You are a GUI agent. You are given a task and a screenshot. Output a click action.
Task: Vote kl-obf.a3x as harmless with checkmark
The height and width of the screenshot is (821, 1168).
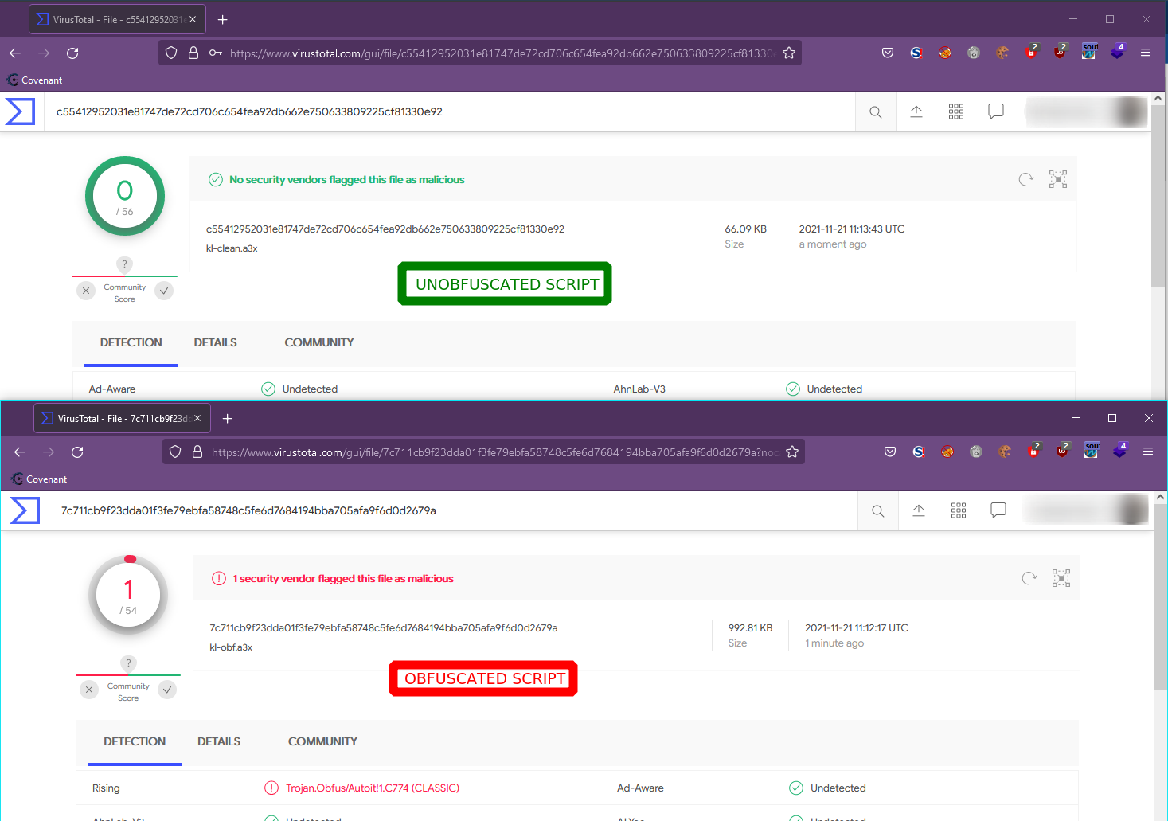167,690
